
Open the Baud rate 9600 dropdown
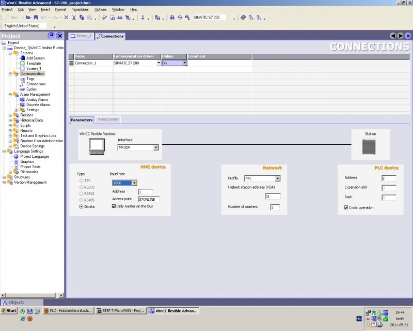pos(134,183)
